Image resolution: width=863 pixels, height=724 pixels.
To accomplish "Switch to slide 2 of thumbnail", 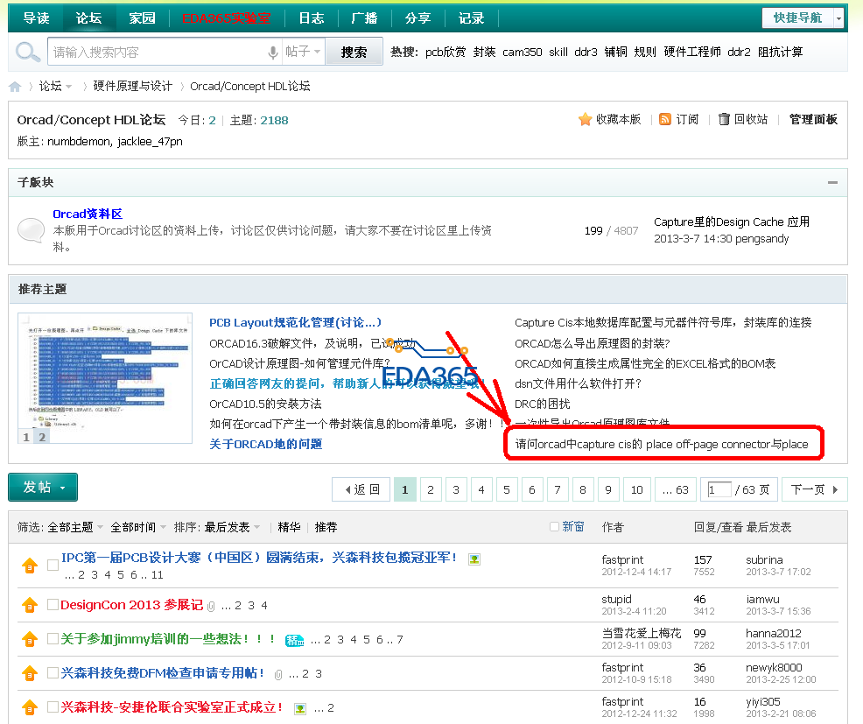I will tap(42, 437).
